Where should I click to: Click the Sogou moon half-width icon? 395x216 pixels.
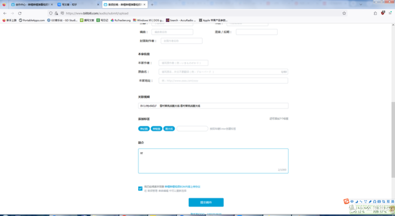pyautogui.click(x=357, y=202)
